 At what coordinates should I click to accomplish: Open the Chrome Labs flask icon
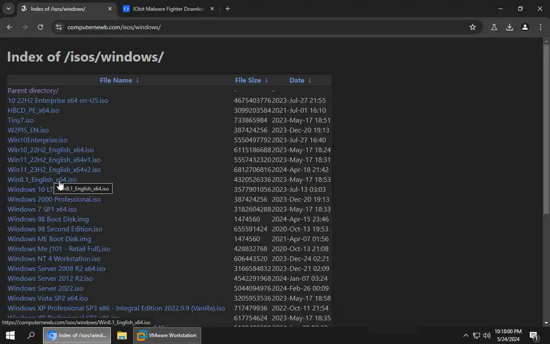(x=494, y=27)
